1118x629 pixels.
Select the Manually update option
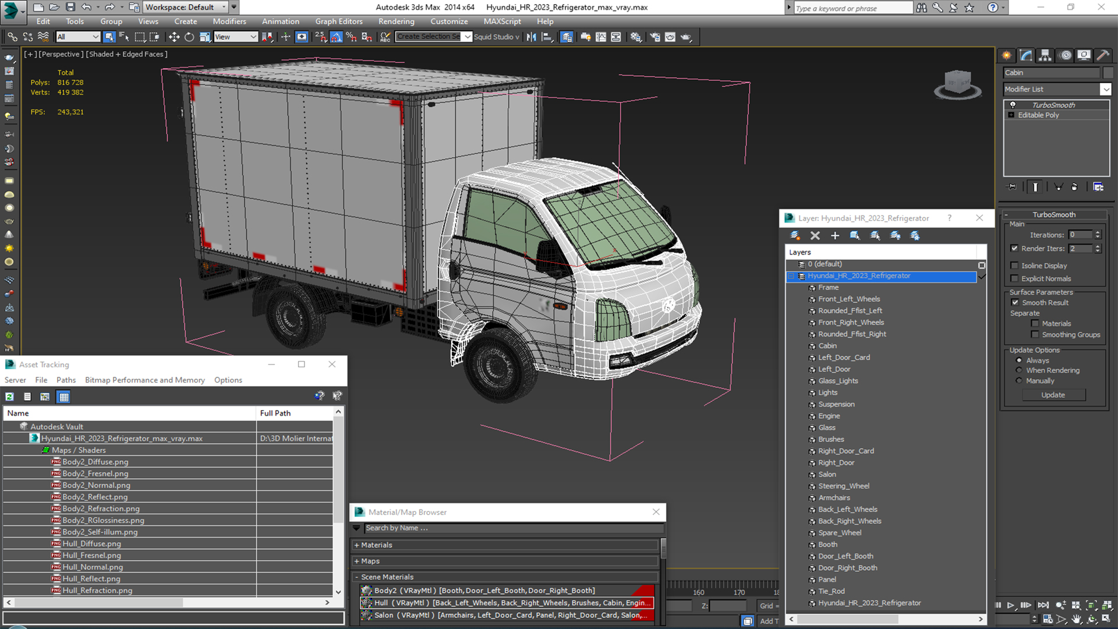[x=1019, y=381]
